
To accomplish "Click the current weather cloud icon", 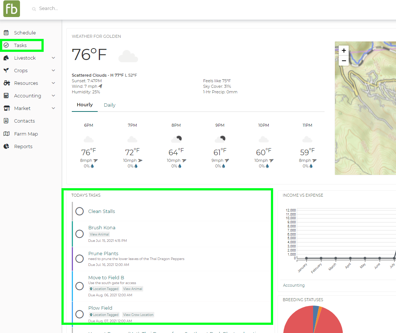I will [128, 56].
